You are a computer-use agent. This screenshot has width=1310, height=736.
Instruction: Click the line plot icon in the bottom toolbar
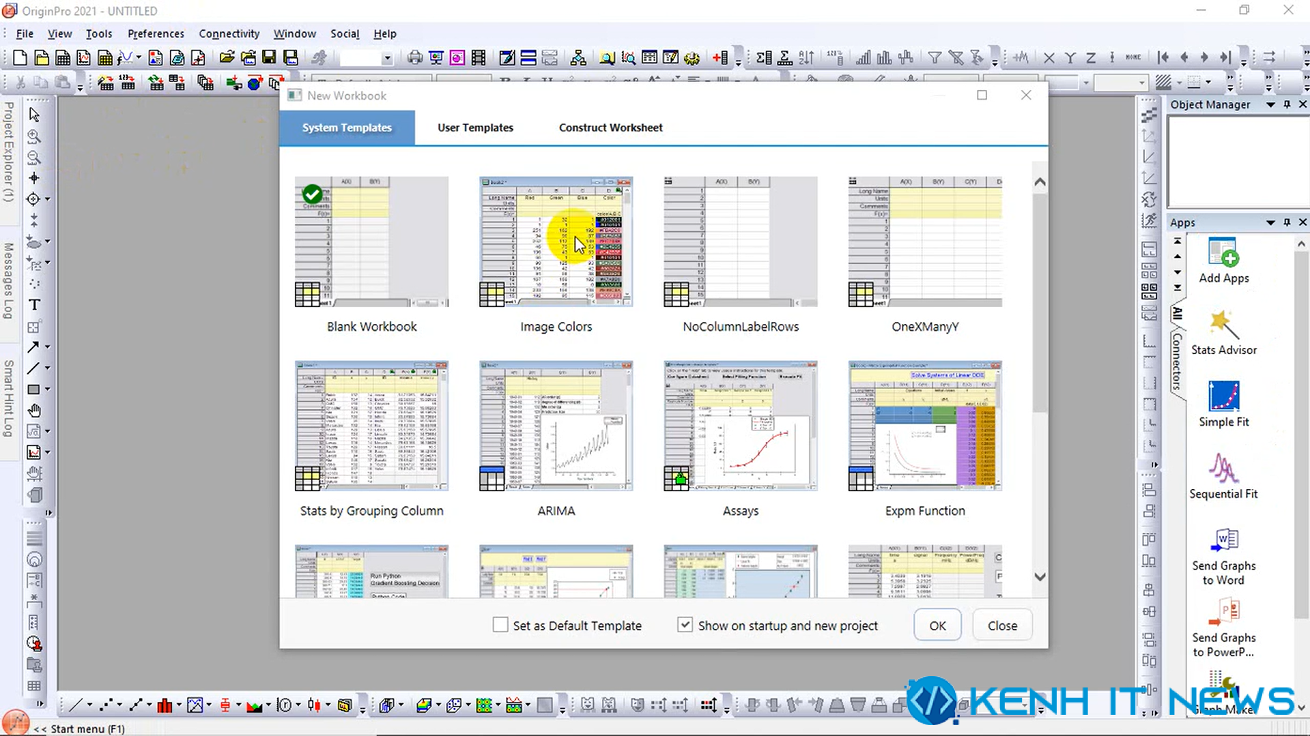pyautogui.click(x=76, y=705)
